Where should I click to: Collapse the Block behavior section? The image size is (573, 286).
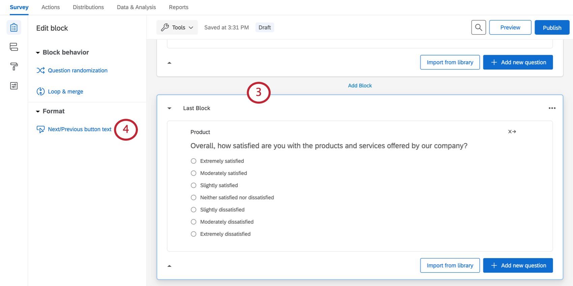tap(38, 52)
